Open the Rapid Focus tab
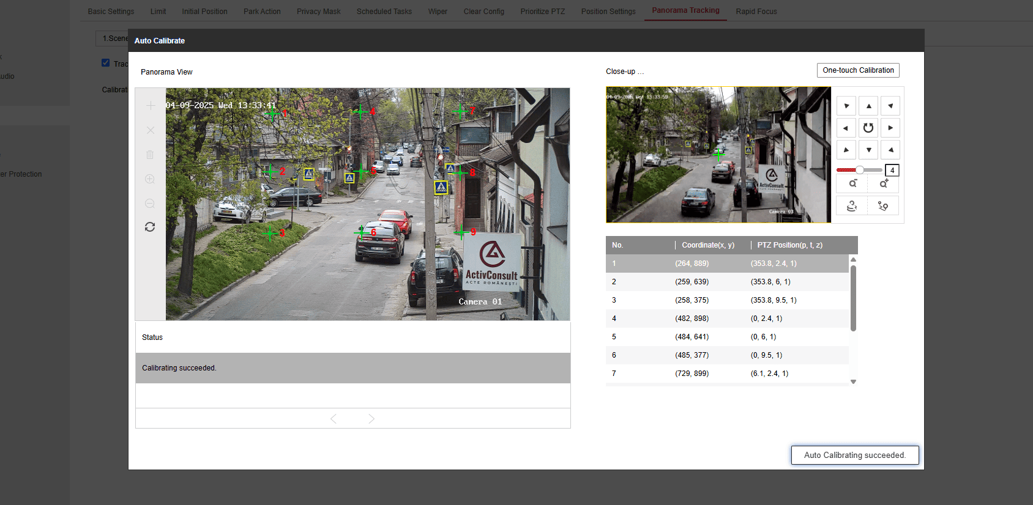This screenshot has width=1033, height=505. tap(756, 12)
